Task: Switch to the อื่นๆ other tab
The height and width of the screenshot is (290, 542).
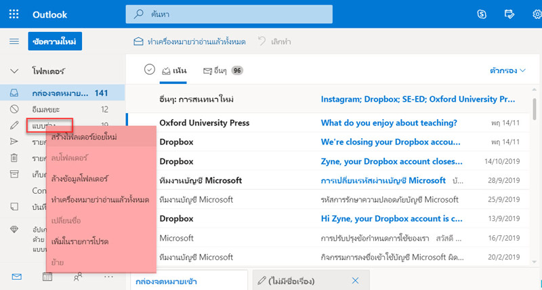Action: [x=223, y=70]
